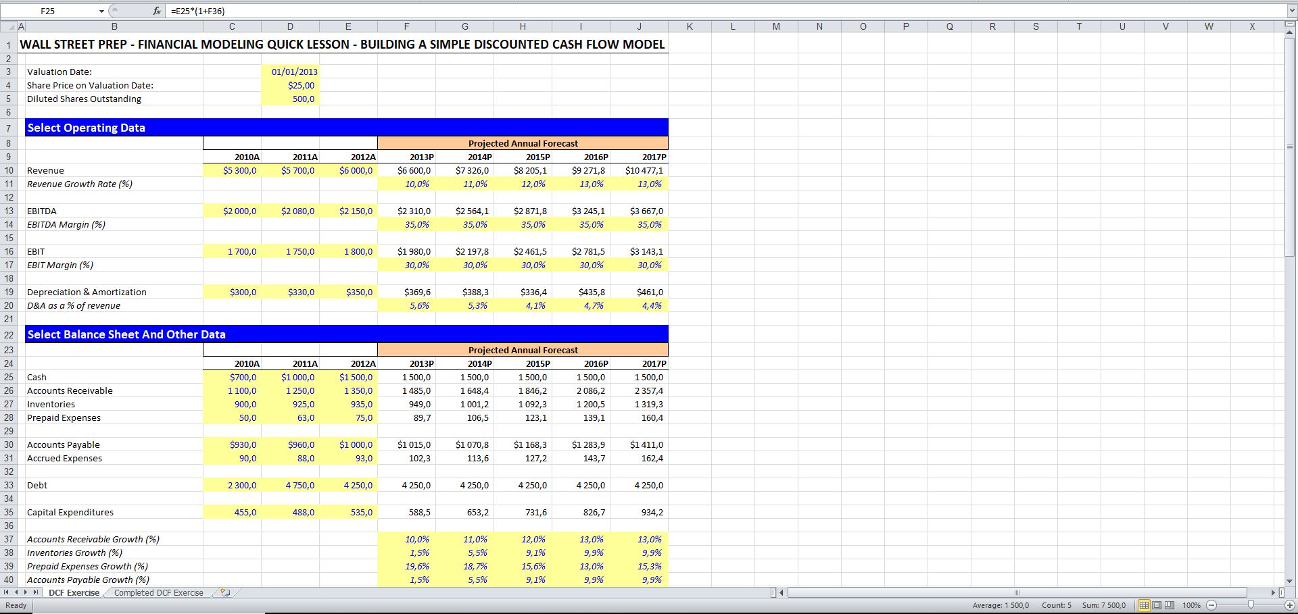The image size is (1298, 614).
Task: Insert a new worksheet via sheet tab icon
Action: point(225,592)
